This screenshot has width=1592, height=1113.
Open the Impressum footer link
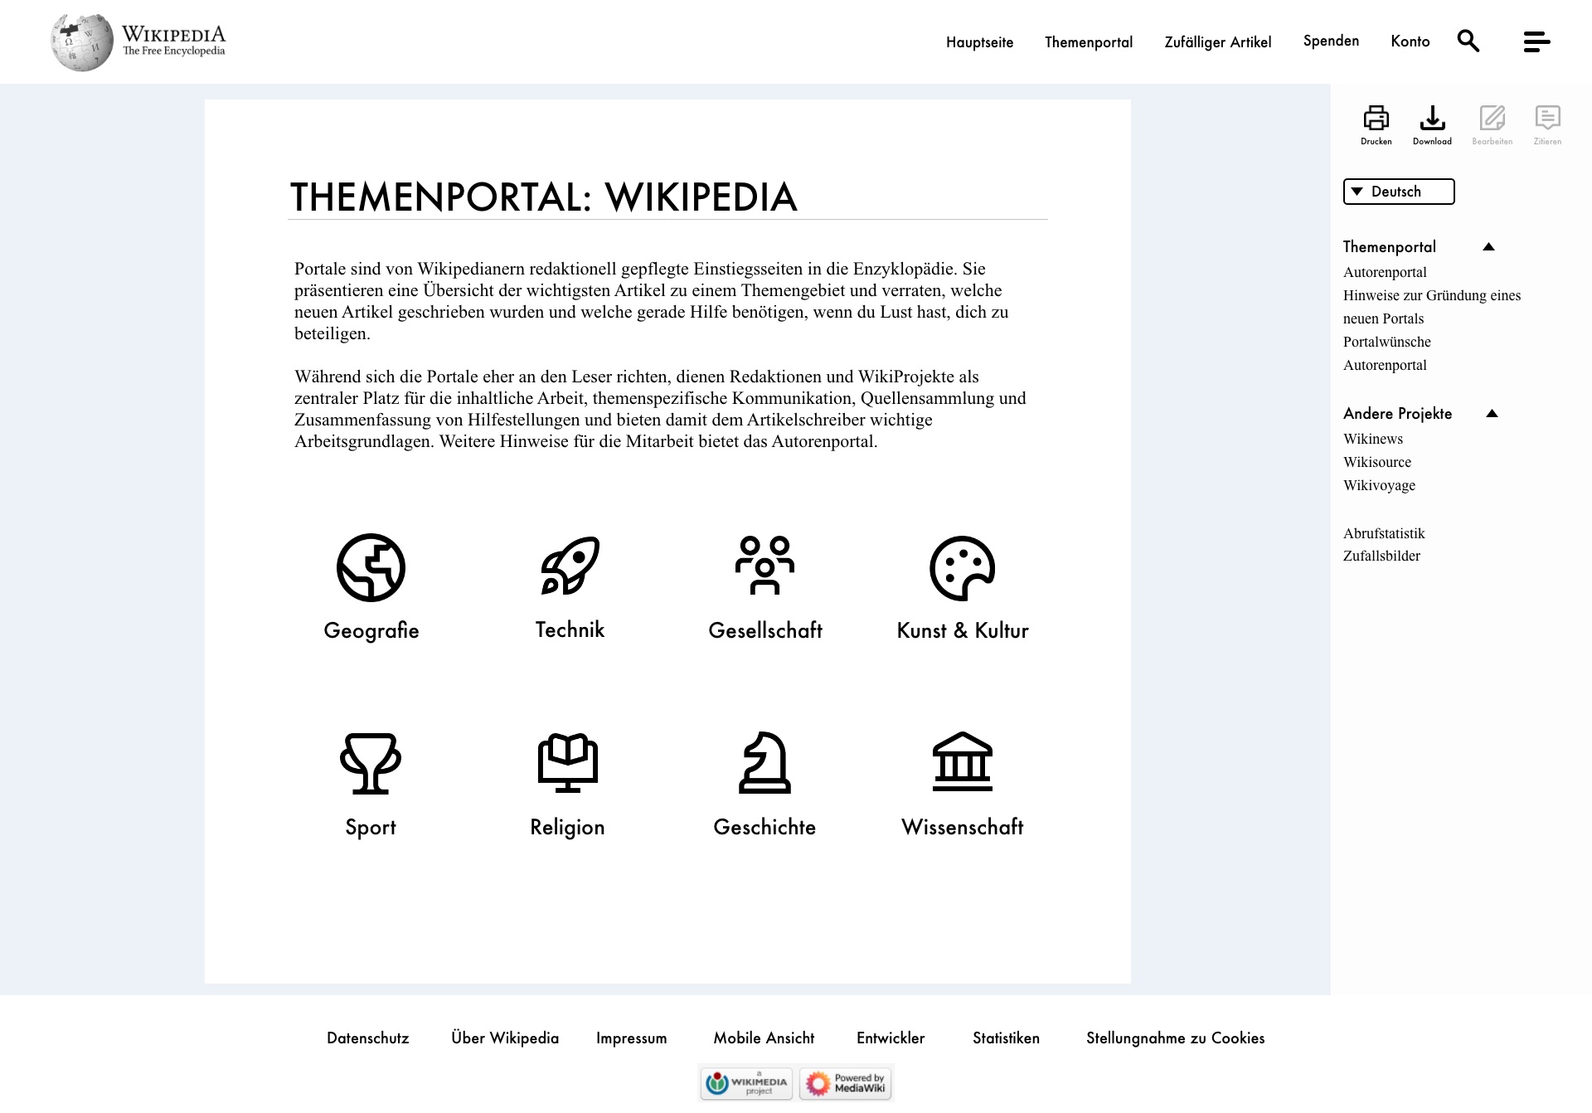click(632, 1038)
